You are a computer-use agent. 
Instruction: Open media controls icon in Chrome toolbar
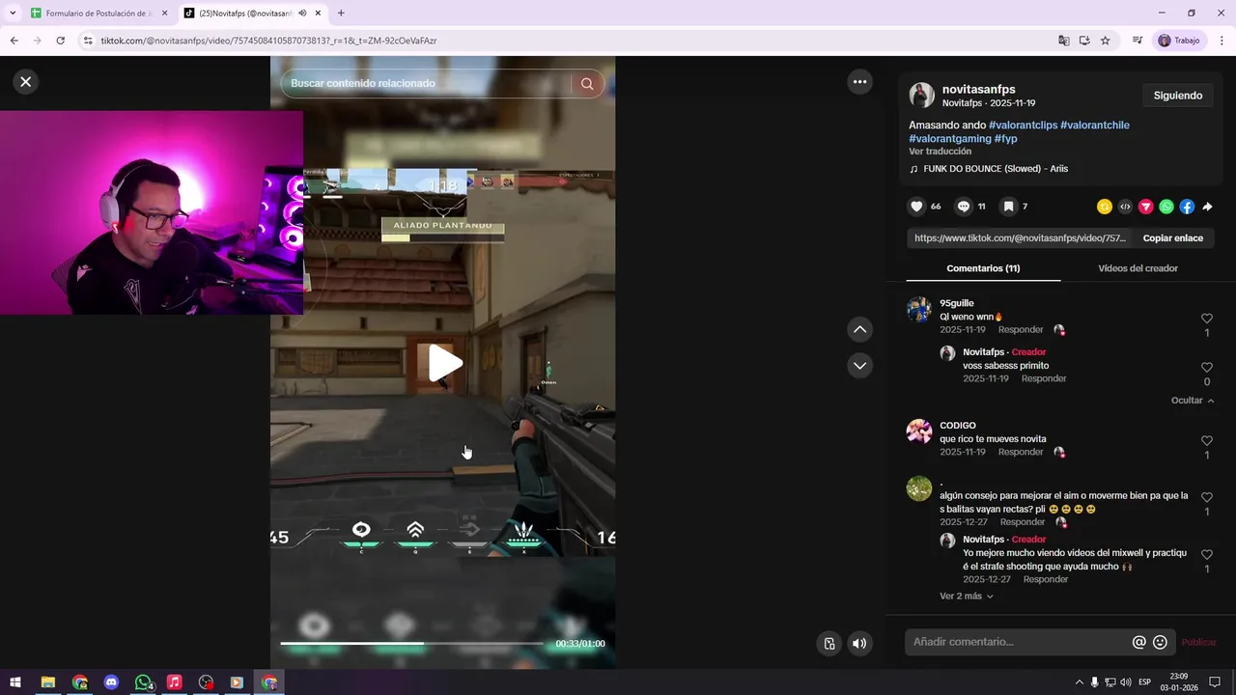[1138, 41]
